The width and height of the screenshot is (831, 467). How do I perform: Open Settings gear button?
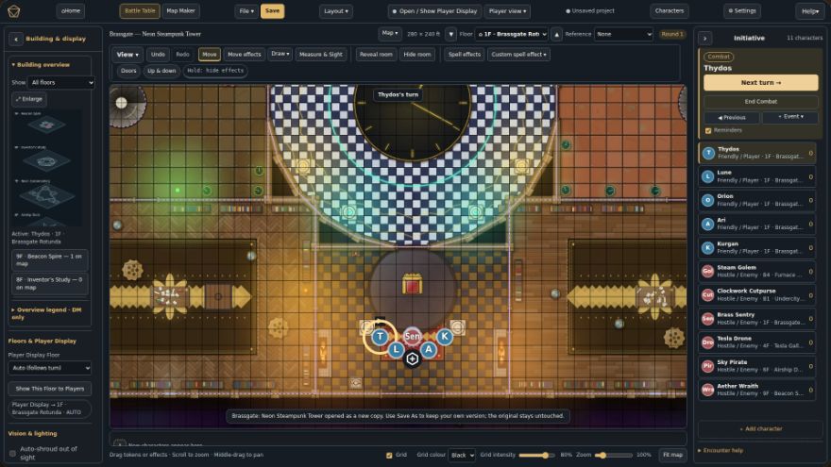click(x=742, y=11)
